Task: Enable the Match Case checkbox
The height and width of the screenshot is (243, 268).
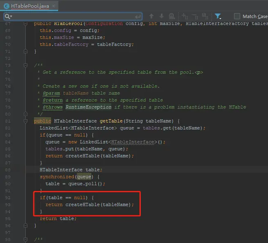Action: [x=237, y=16]
